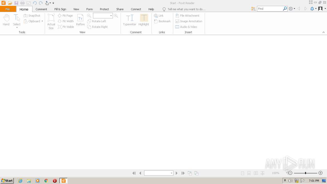
Task: Click the SnapShot tool
Action: (x=32, y=16)
